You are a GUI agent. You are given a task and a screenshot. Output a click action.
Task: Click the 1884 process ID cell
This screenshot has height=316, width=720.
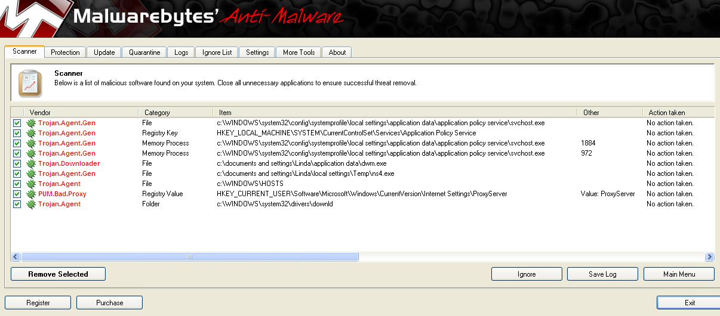click(x=587, y=143)
